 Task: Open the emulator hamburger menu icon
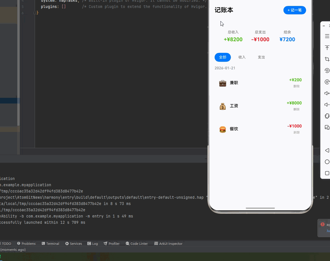(327, 36)
